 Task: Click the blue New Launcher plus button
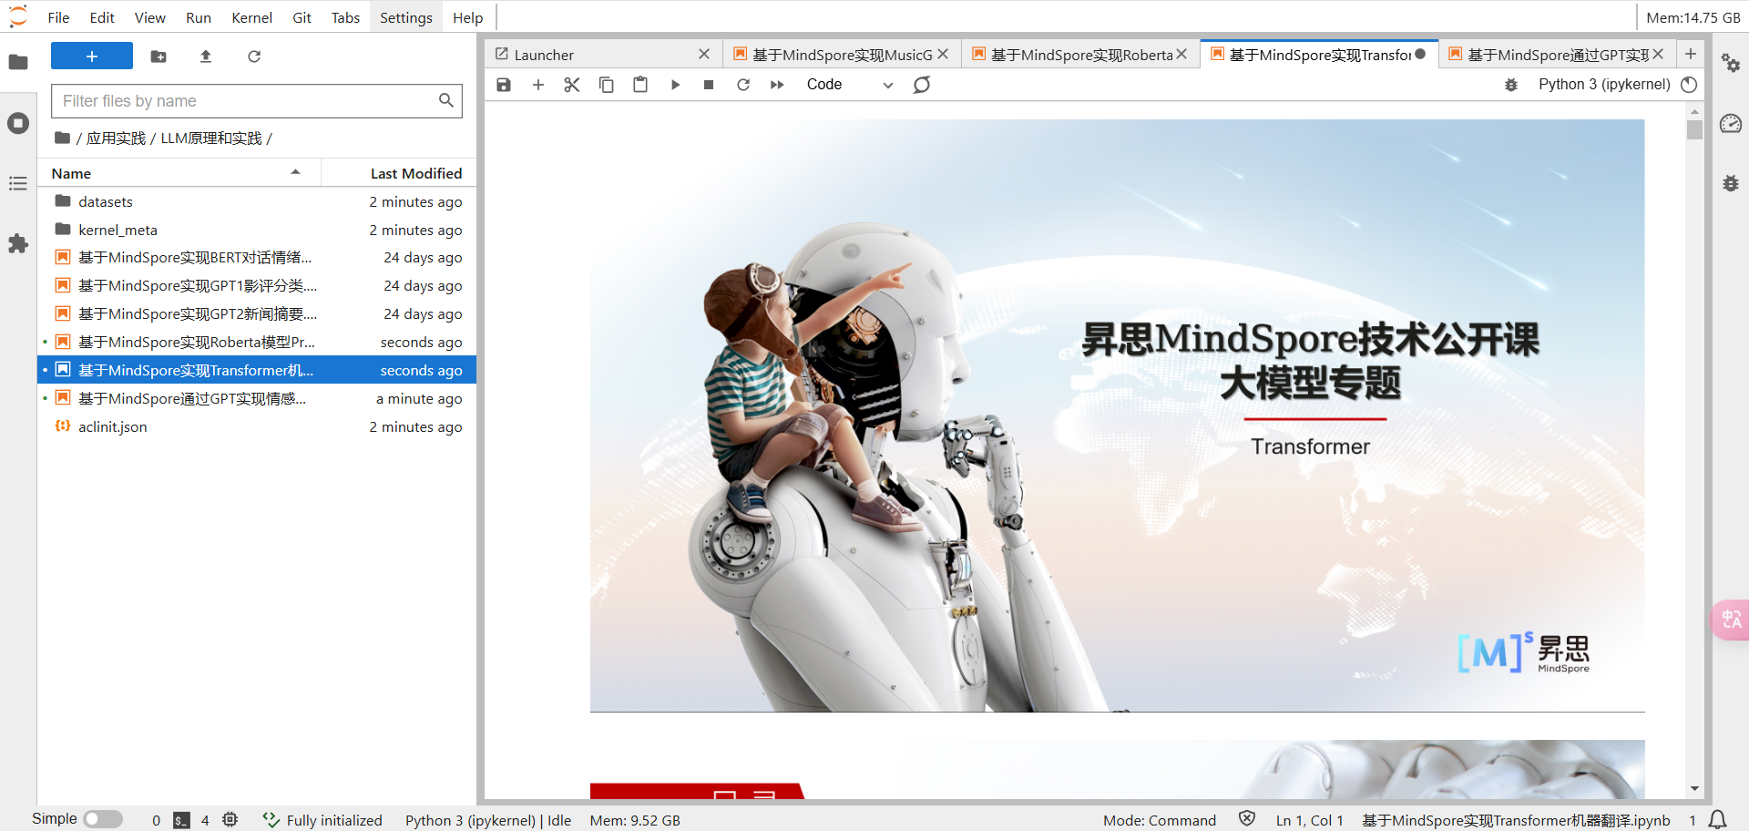tap(92, 56)
